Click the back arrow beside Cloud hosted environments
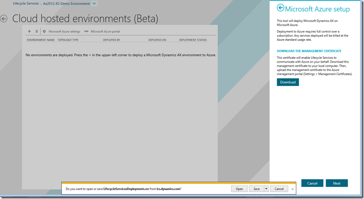The height and width of the screenshot is (199, 364). pyautogui.click(x=4, y=18)
